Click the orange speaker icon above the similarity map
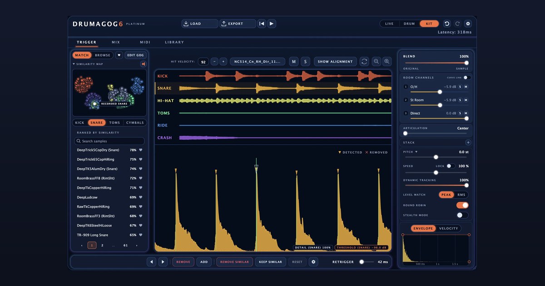 (x=143, y=64)
